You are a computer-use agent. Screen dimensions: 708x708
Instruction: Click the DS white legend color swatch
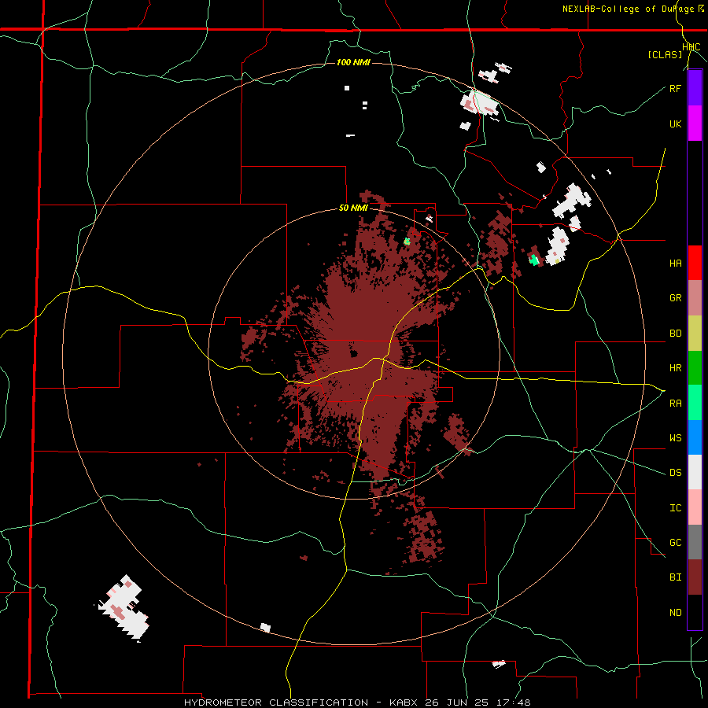coord(695,472)
